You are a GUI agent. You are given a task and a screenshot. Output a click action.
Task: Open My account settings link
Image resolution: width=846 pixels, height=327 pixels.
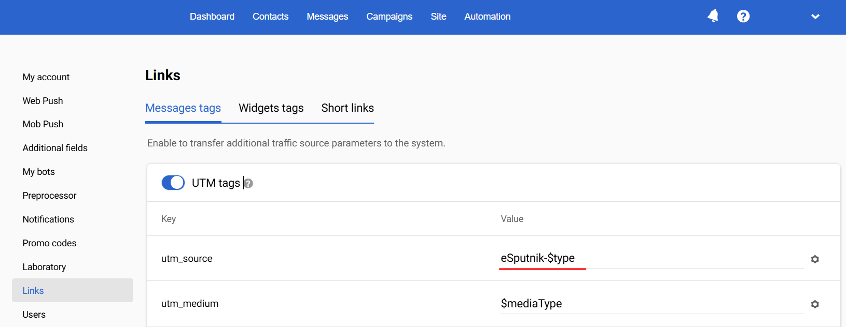46,77
